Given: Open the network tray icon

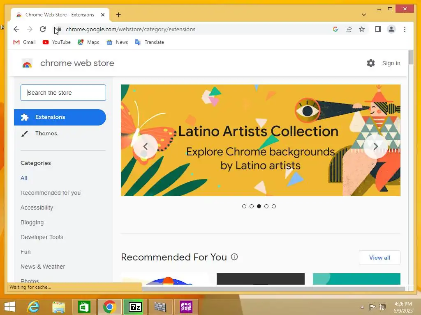Looking at the screenshot, I should (382, 307).
